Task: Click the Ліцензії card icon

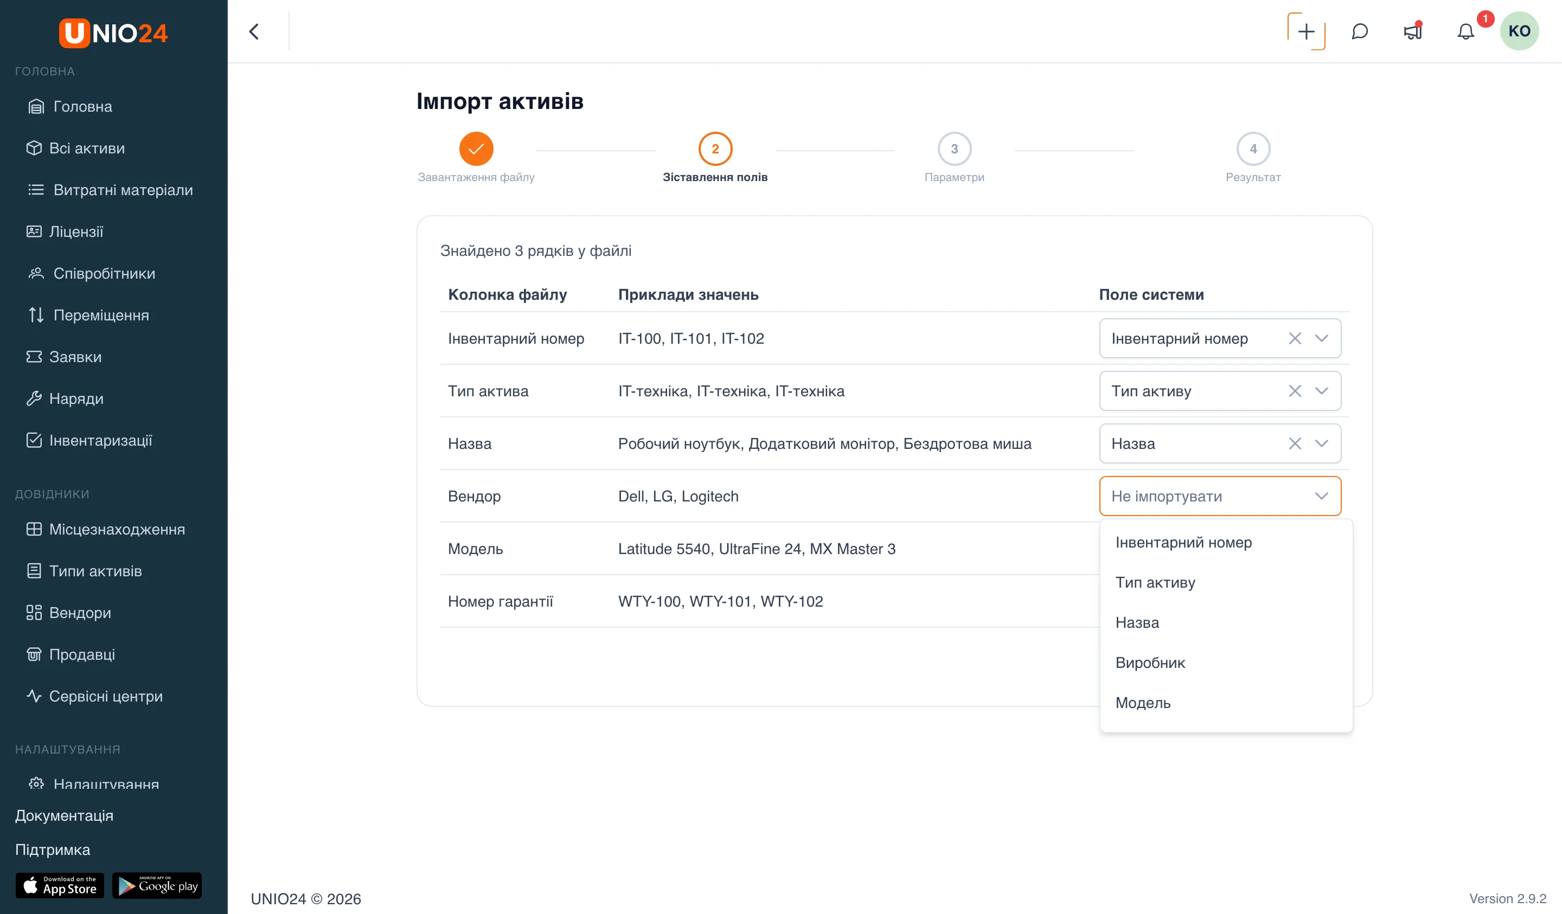Action: [x=34, y=232]
